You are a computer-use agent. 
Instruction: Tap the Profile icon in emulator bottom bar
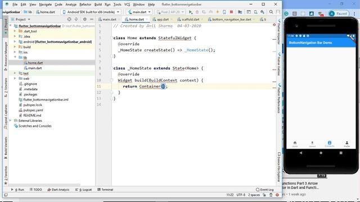[x=346, y=143]
